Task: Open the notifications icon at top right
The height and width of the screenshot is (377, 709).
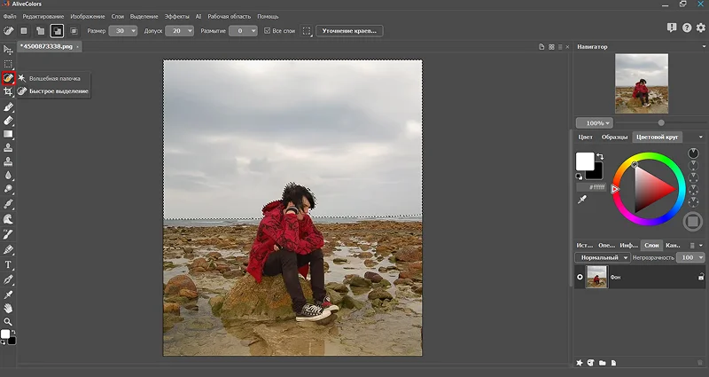Action: coord(672,27)
